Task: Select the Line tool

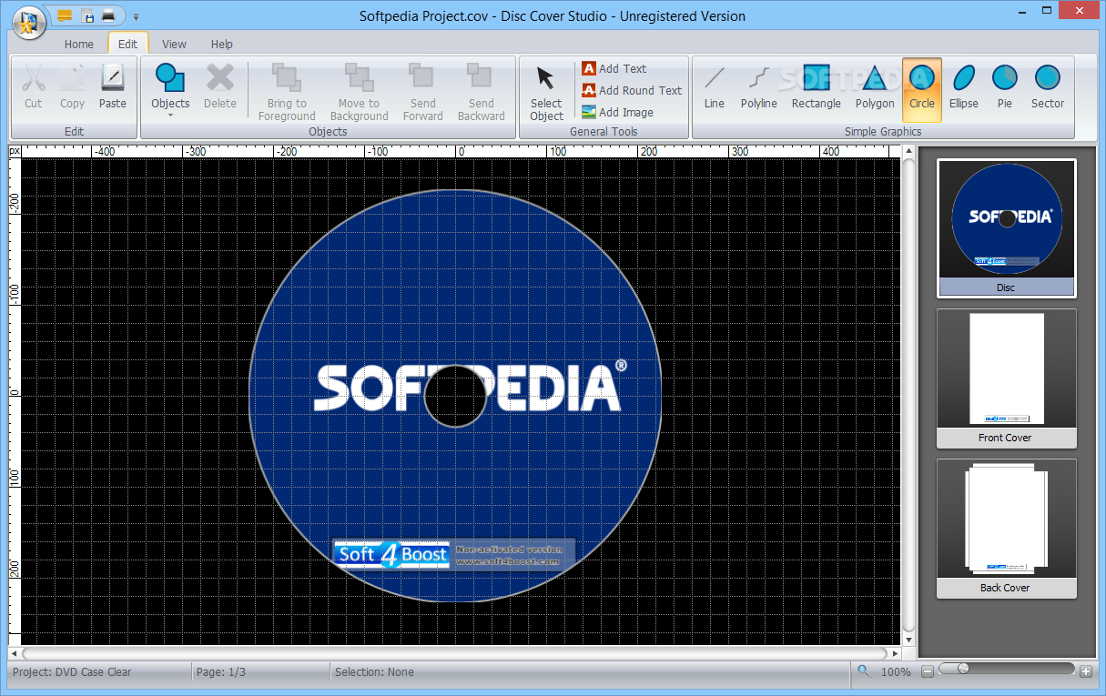Action: click(715, 86)
